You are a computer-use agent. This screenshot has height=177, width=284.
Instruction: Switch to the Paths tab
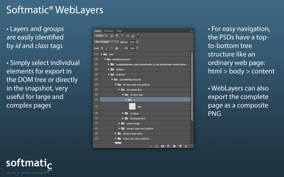[119, 31]
